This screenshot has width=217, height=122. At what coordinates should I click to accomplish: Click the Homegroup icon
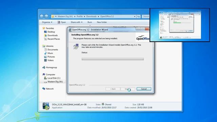[44, 67]
